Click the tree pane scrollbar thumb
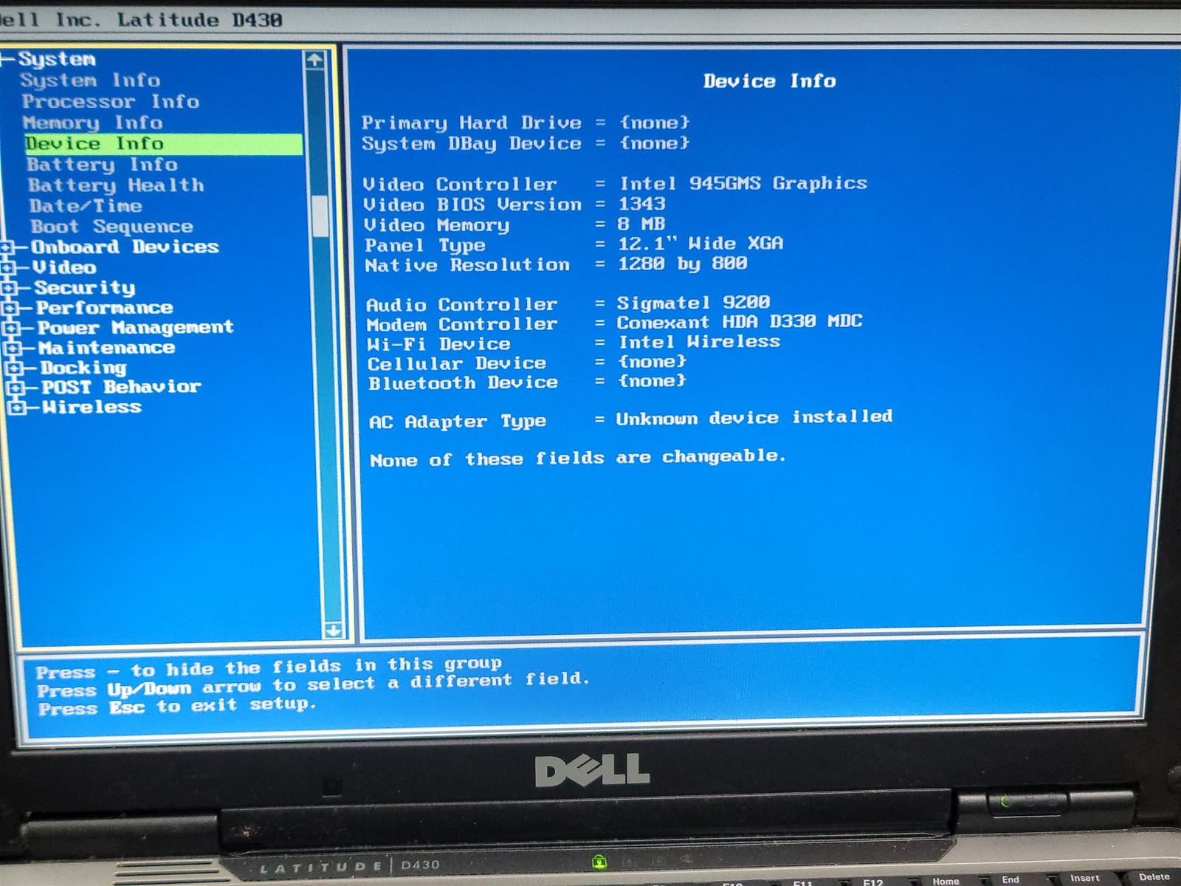This screenshot has width=1181, height=886. coord(320,216)
